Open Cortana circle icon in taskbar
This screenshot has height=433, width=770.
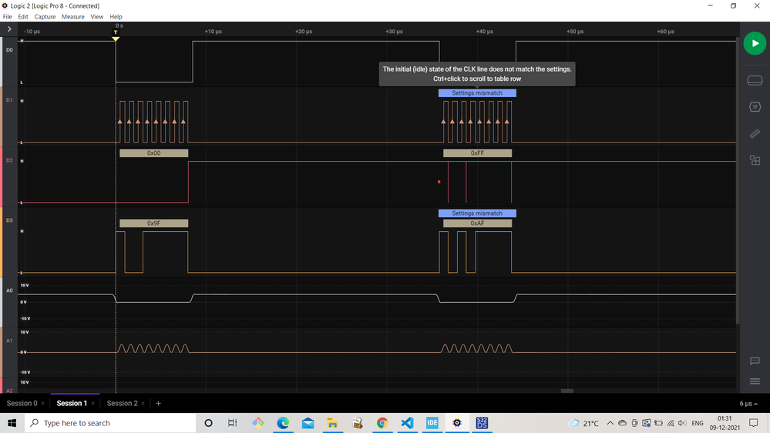point(208,423)
